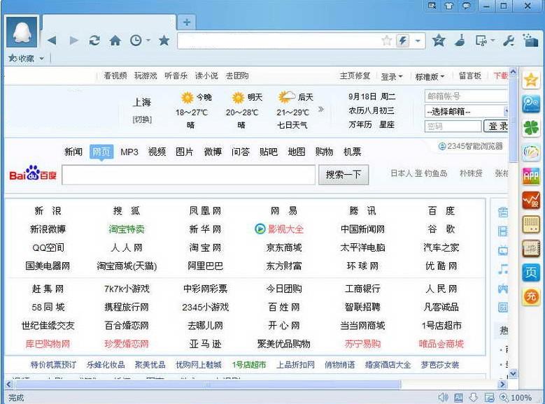Open the stock chart sidebar icon

(x=531, y=200)
